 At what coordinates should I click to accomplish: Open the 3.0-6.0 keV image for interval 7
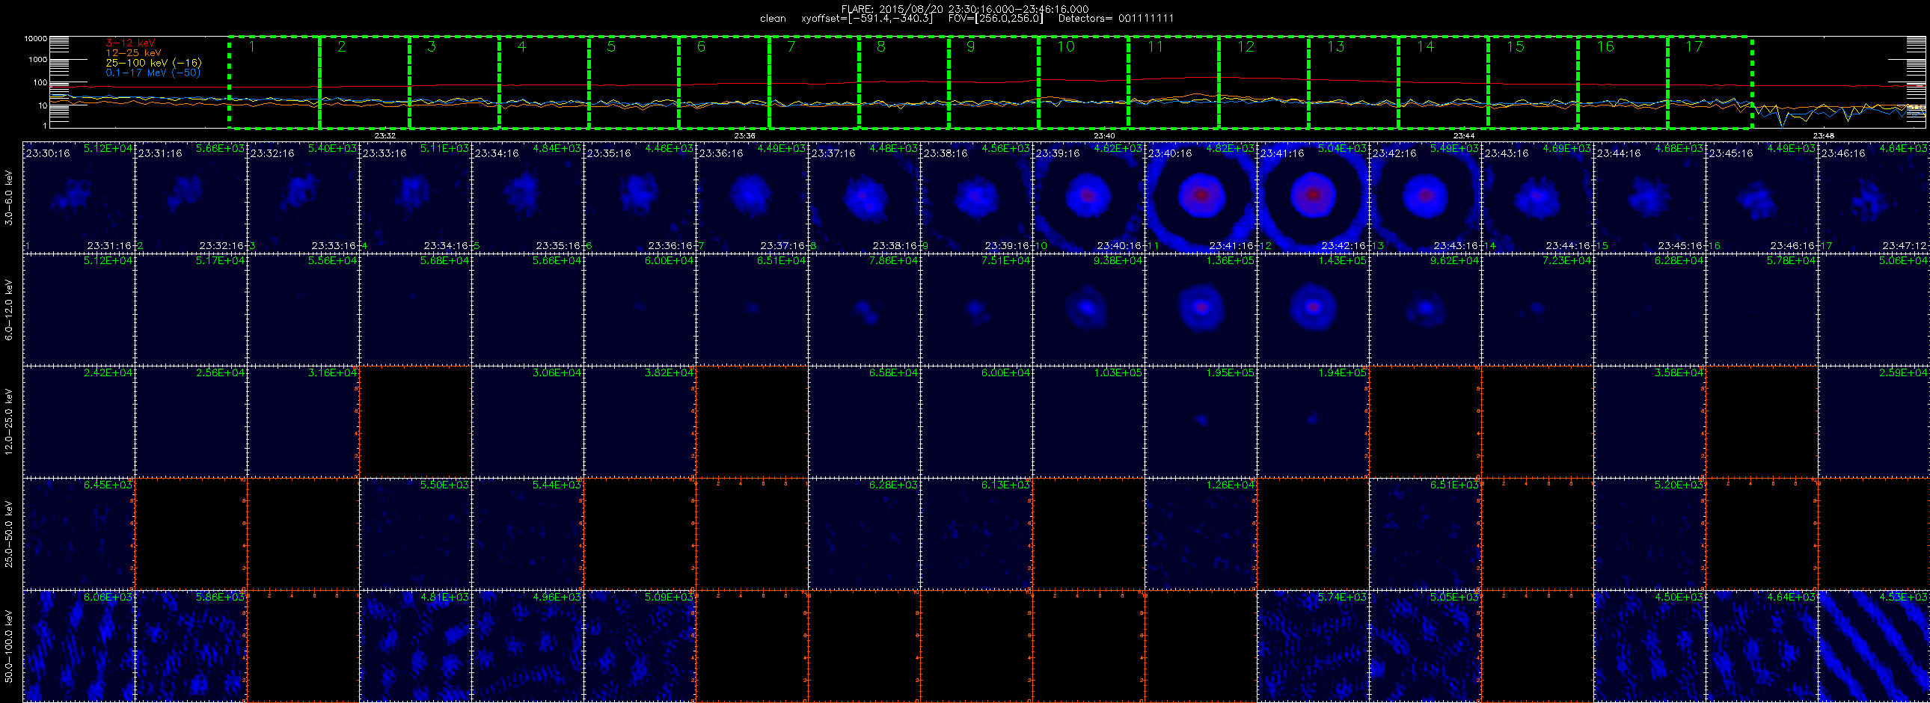pyautogui.click(x=753, y=197)
